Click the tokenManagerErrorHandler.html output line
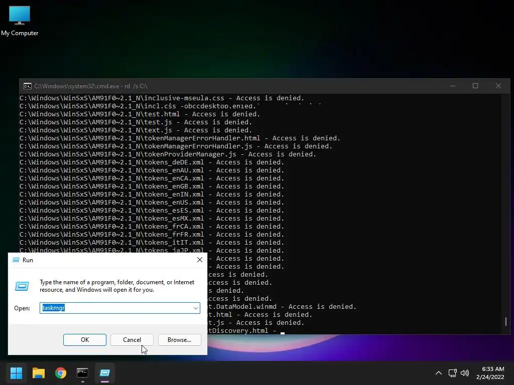Screen dimensions: 514x385 coord(180,138)
